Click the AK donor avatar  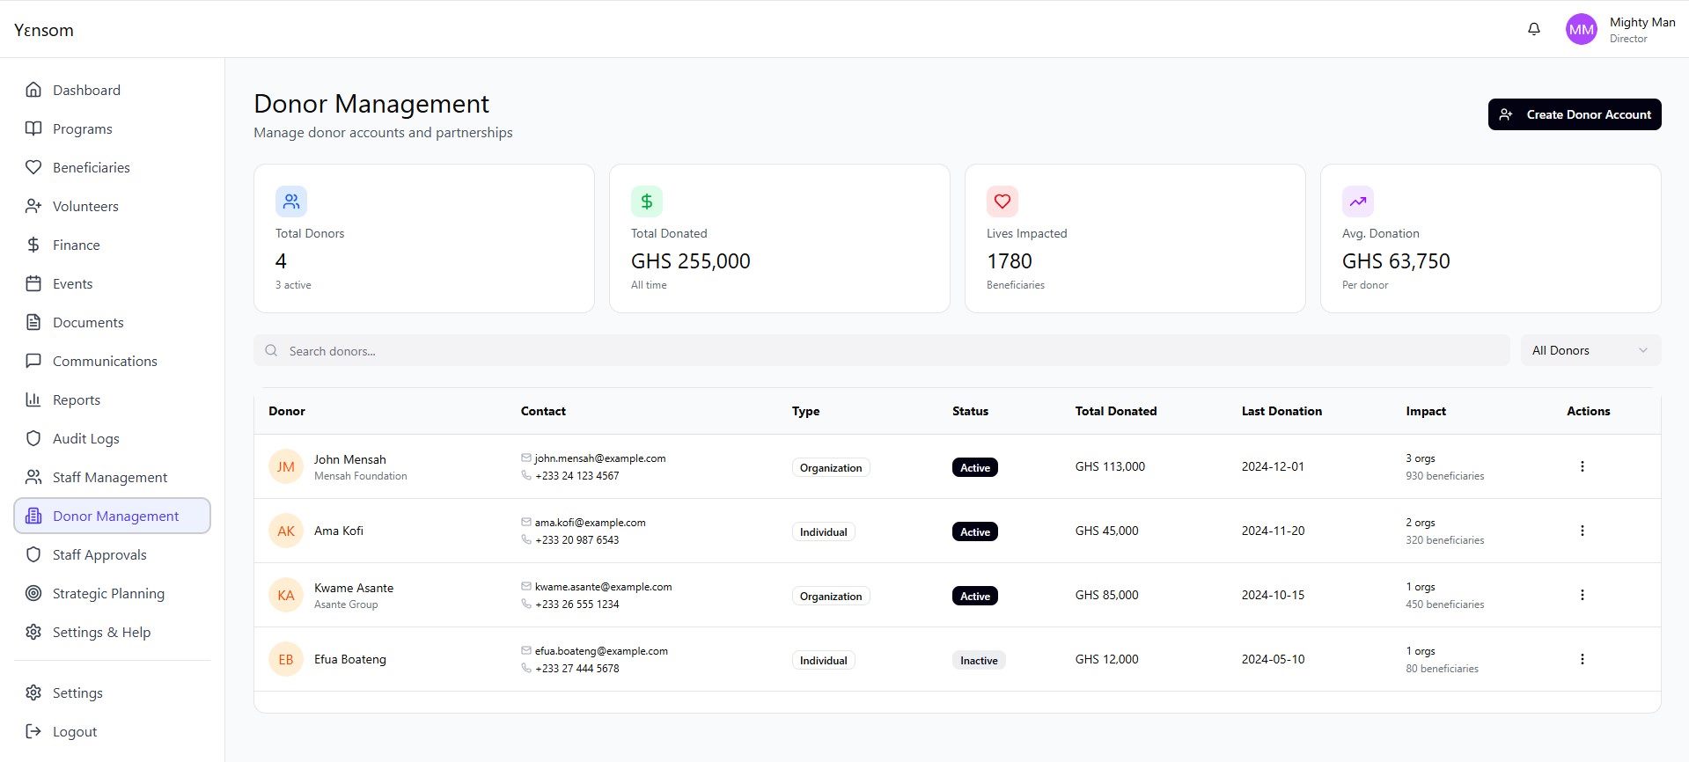pos(286,531)
